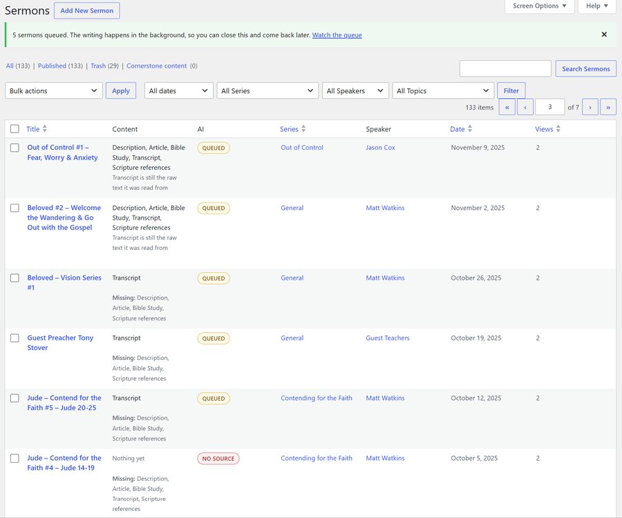
Task: Click QUEUED badge for Jude #5 sermon
Action: click(214, 399)
